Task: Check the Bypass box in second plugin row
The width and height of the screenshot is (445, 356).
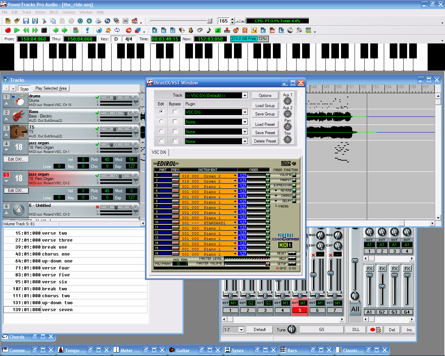Action: coord(175,121)
